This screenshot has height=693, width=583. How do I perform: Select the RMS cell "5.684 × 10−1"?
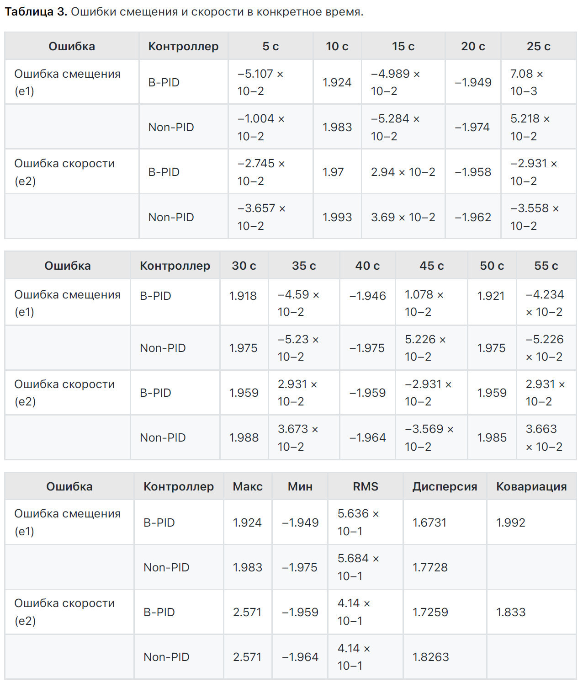[x=358, y=567]
